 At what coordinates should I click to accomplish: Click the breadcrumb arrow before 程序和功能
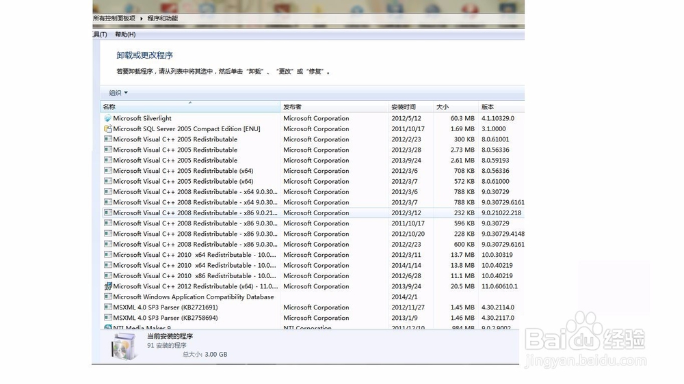pyautogui.click(x=142, y=18)
